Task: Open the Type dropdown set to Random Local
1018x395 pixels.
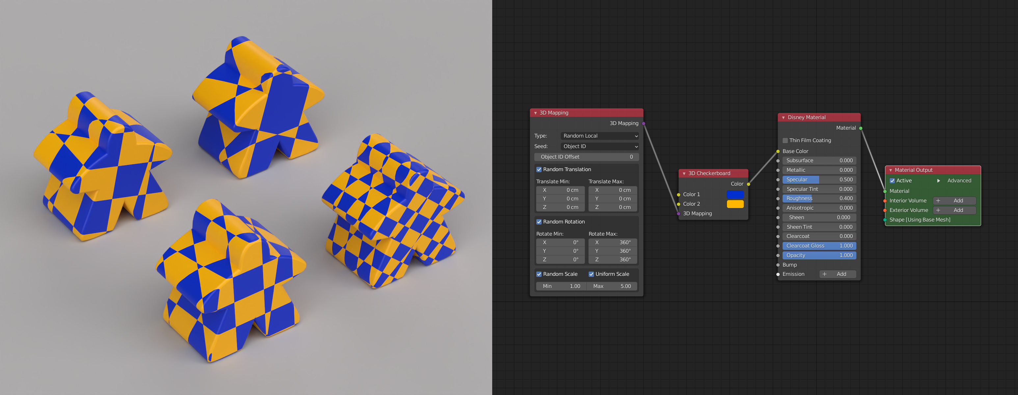Action: 600,136
